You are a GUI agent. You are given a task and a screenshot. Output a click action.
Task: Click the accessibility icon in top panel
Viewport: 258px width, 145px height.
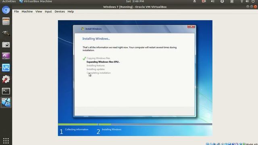(222, 2)
